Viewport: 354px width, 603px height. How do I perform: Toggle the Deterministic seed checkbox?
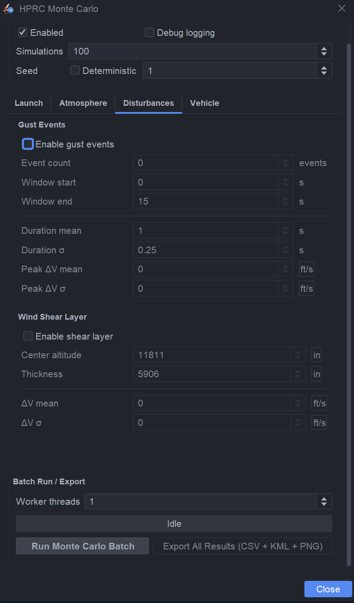(75, 71)
